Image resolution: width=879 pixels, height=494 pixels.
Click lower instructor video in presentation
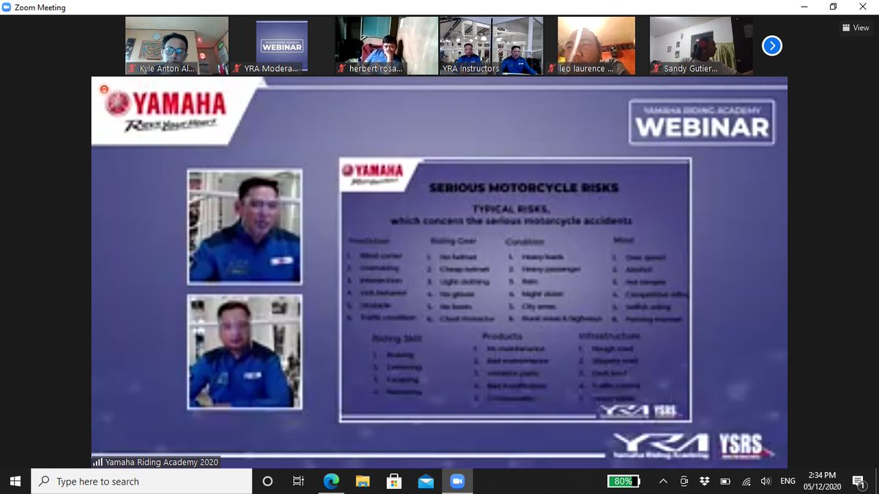245,351
